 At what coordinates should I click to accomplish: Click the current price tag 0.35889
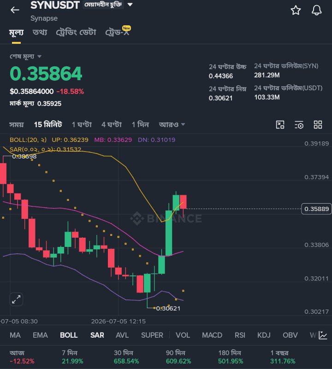point(316,209)
